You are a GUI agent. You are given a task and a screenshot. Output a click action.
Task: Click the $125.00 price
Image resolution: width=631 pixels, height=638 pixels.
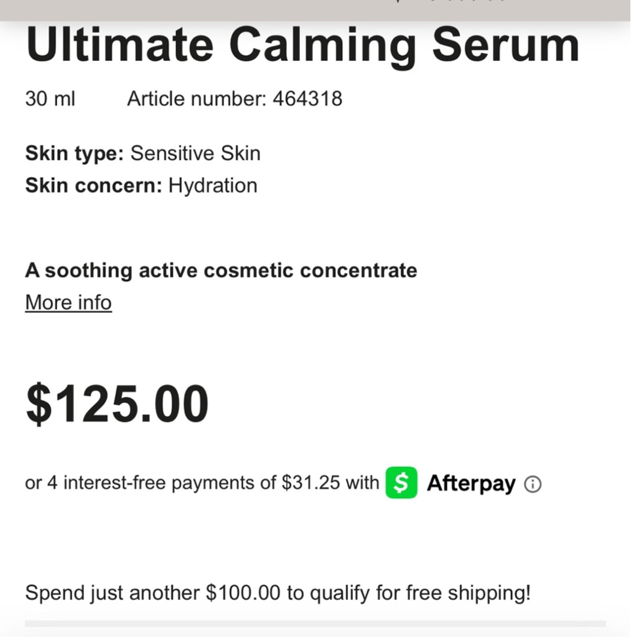point(117,404)
